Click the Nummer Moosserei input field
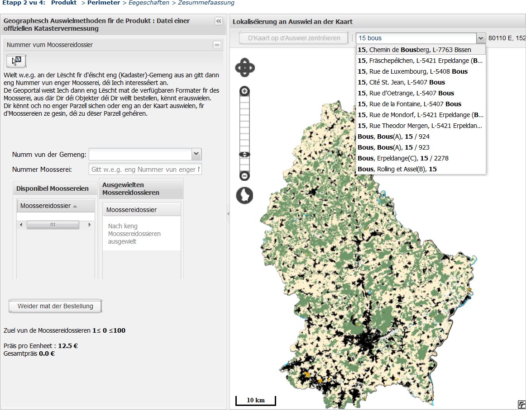Viewport: 526px width, 410px height. (x=145, y=170)
